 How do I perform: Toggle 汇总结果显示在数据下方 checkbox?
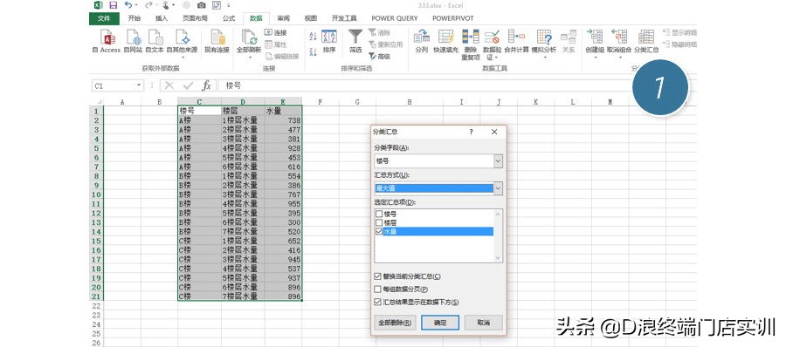click(x=377, y=302)
